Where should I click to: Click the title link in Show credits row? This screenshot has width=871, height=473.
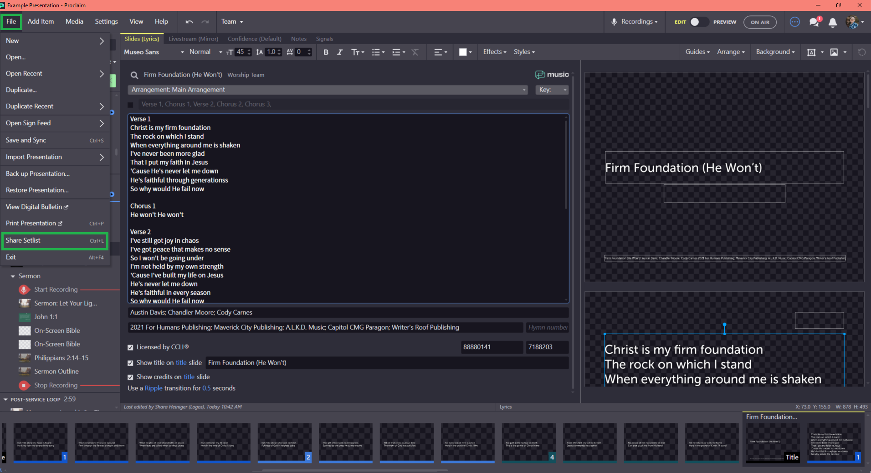(x=189, y=377)
